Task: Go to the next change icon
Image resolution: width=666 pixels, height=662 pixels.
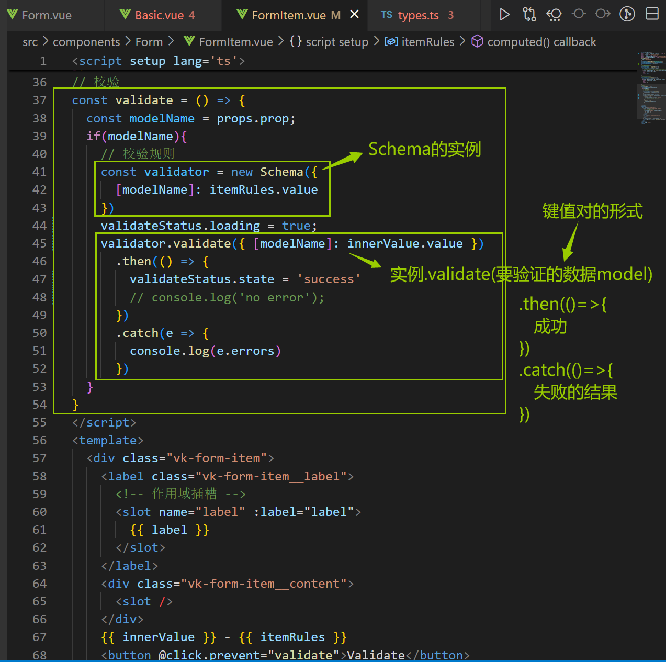Action: 603,14
